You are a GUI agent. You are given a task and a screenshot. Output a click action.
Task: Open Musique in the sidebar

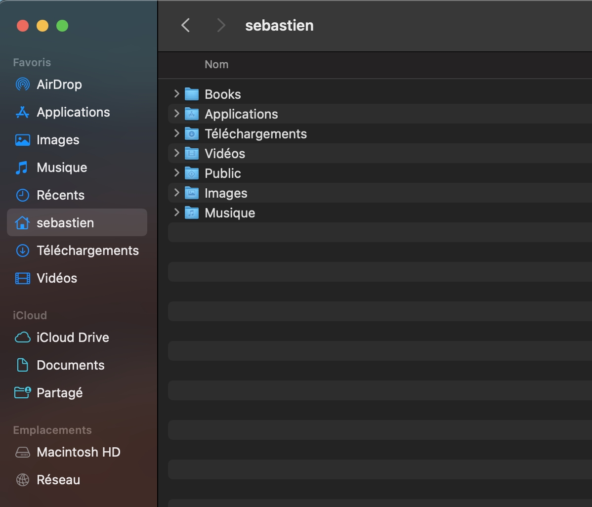click(61, 168)
